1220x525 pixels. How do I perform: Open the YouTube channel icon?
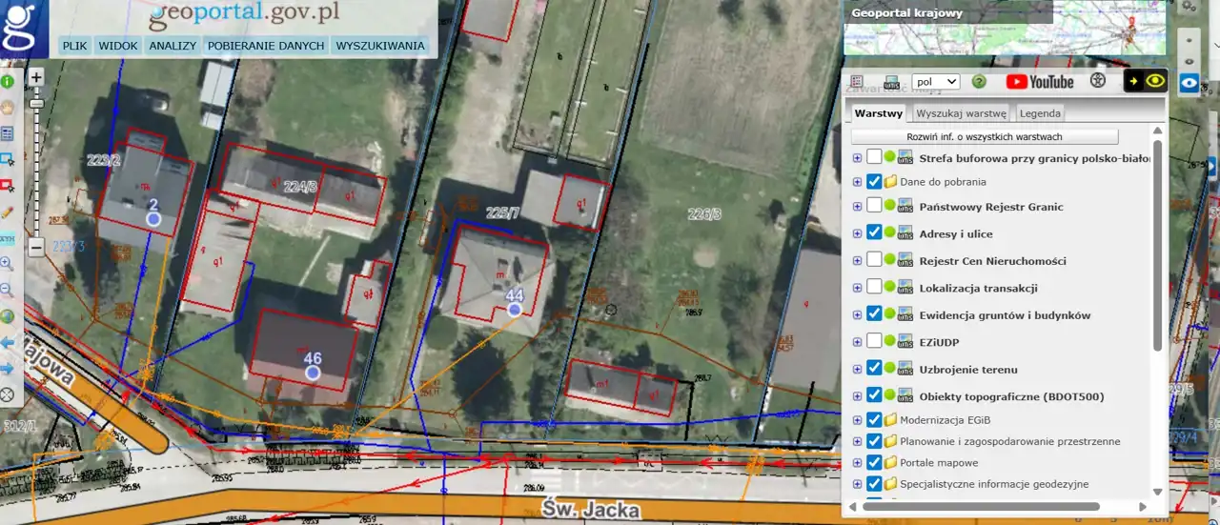click(1040, 82)
